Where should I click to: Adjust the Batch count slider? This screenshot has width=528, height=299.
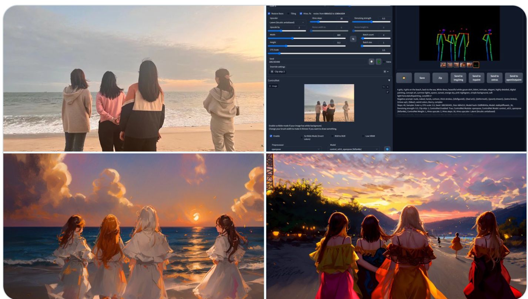tap(376, 38)
